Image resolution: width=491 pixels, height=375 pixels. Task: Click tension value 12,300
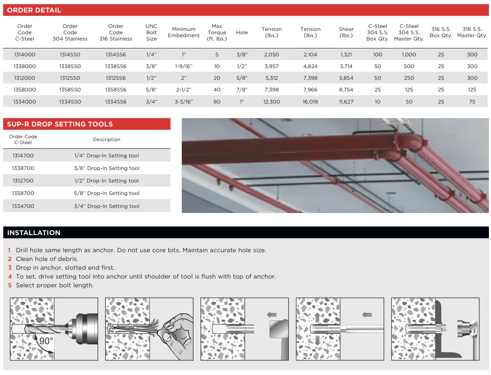point(272,102)
